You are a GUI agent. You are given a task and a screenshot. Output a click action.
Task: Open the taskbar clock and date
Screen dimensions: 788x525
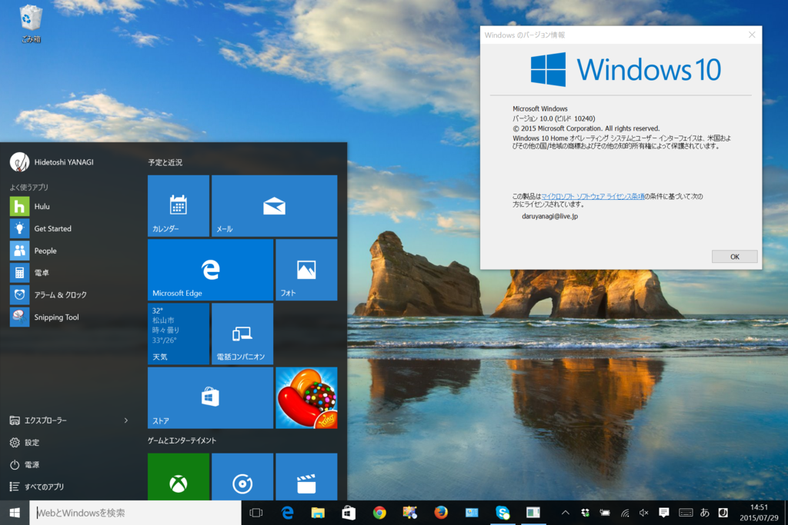click(x=759, y=513)
